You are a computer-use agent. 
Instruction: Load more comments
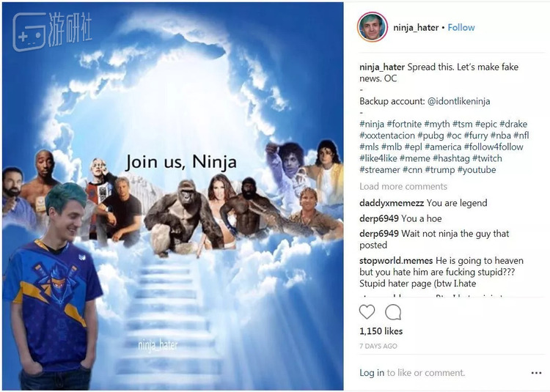coord(403,186)
